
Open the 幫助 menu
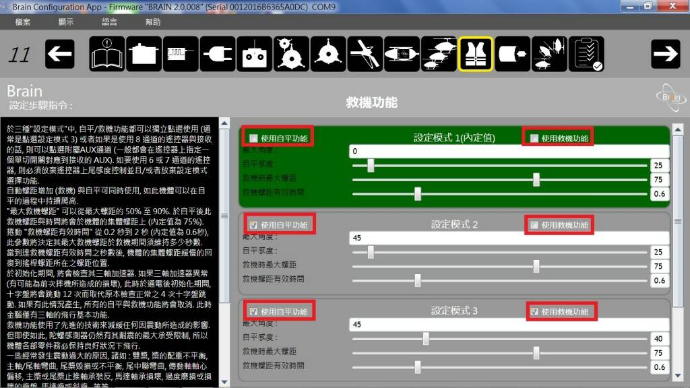pos(153,22)
